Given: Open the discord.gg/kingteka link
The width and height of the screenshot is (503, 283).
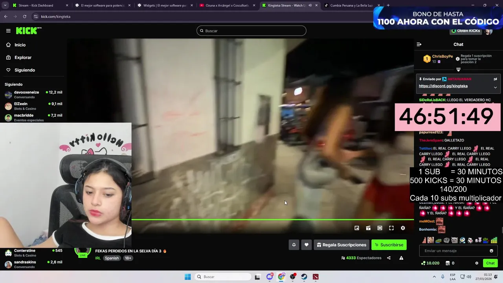Looking at the screenshot, I should point(443,86).
